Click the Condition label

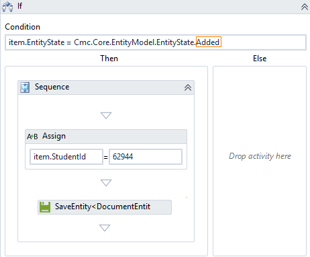click(23, 27)
